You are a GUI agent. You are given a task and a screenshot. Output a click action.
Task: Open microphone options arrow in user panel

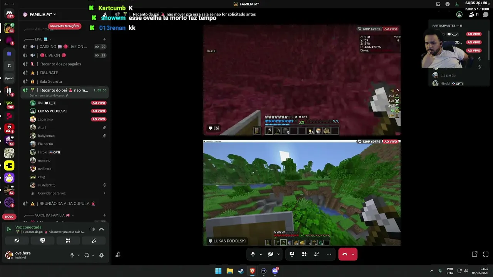pyautogui.click(x=79, y=255)
